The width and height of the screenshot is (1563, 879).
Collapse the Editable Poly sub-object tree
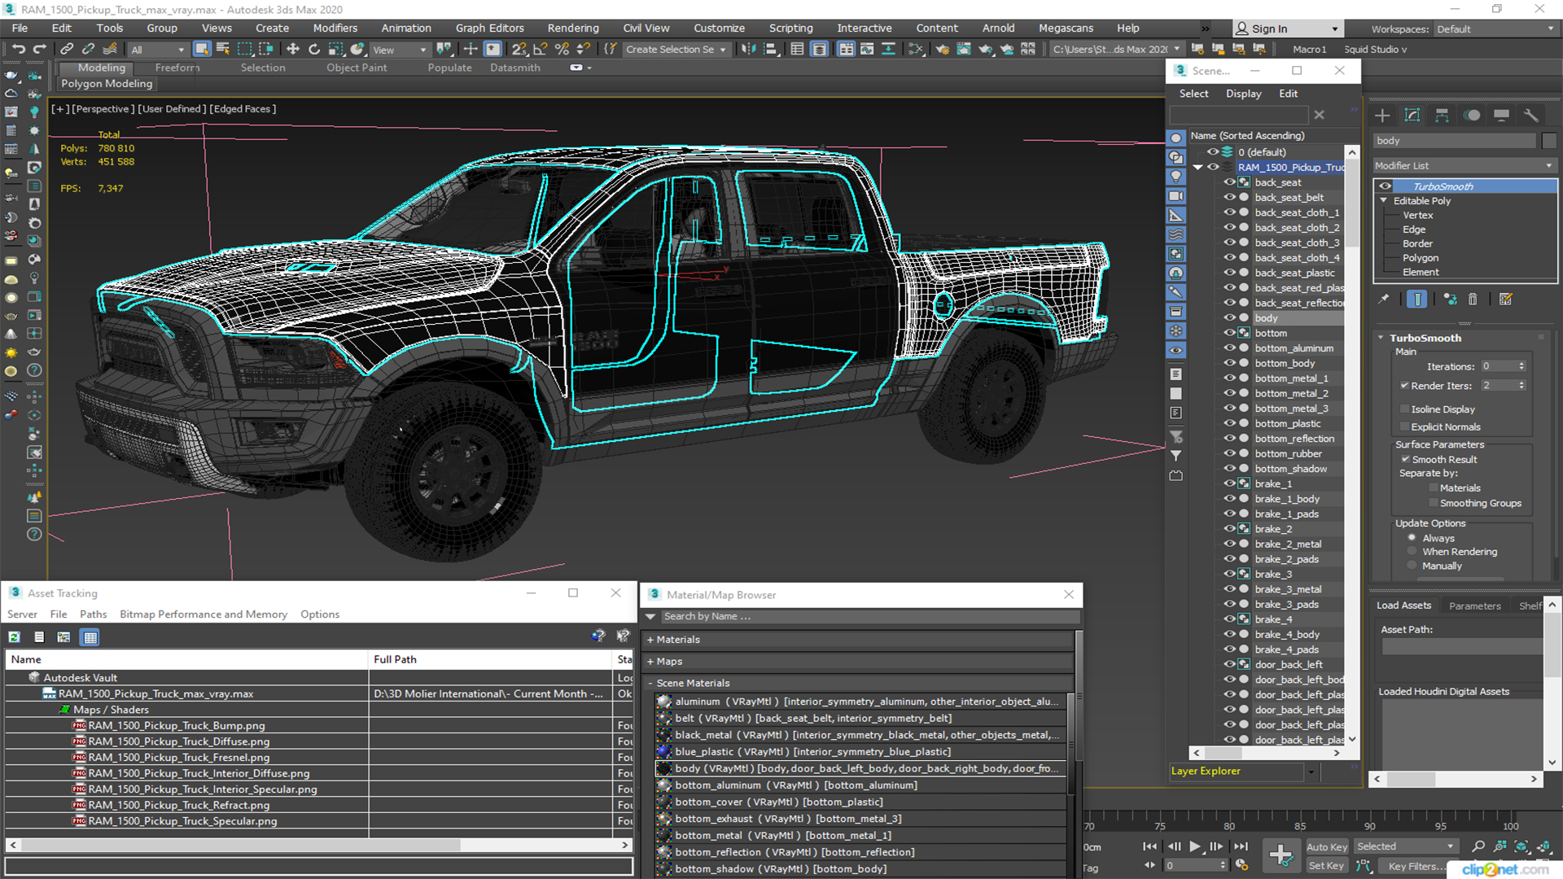[x=1383, y=200]
